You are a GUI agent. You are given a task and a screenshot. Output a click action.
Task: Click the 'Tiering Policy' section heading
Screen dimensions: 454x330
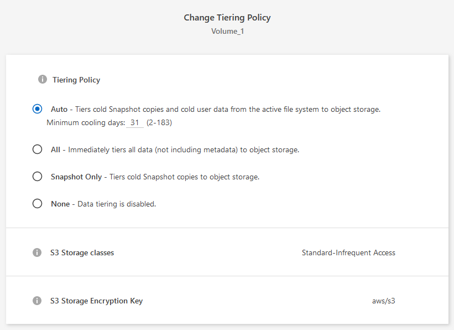click(x=76, y=80)
